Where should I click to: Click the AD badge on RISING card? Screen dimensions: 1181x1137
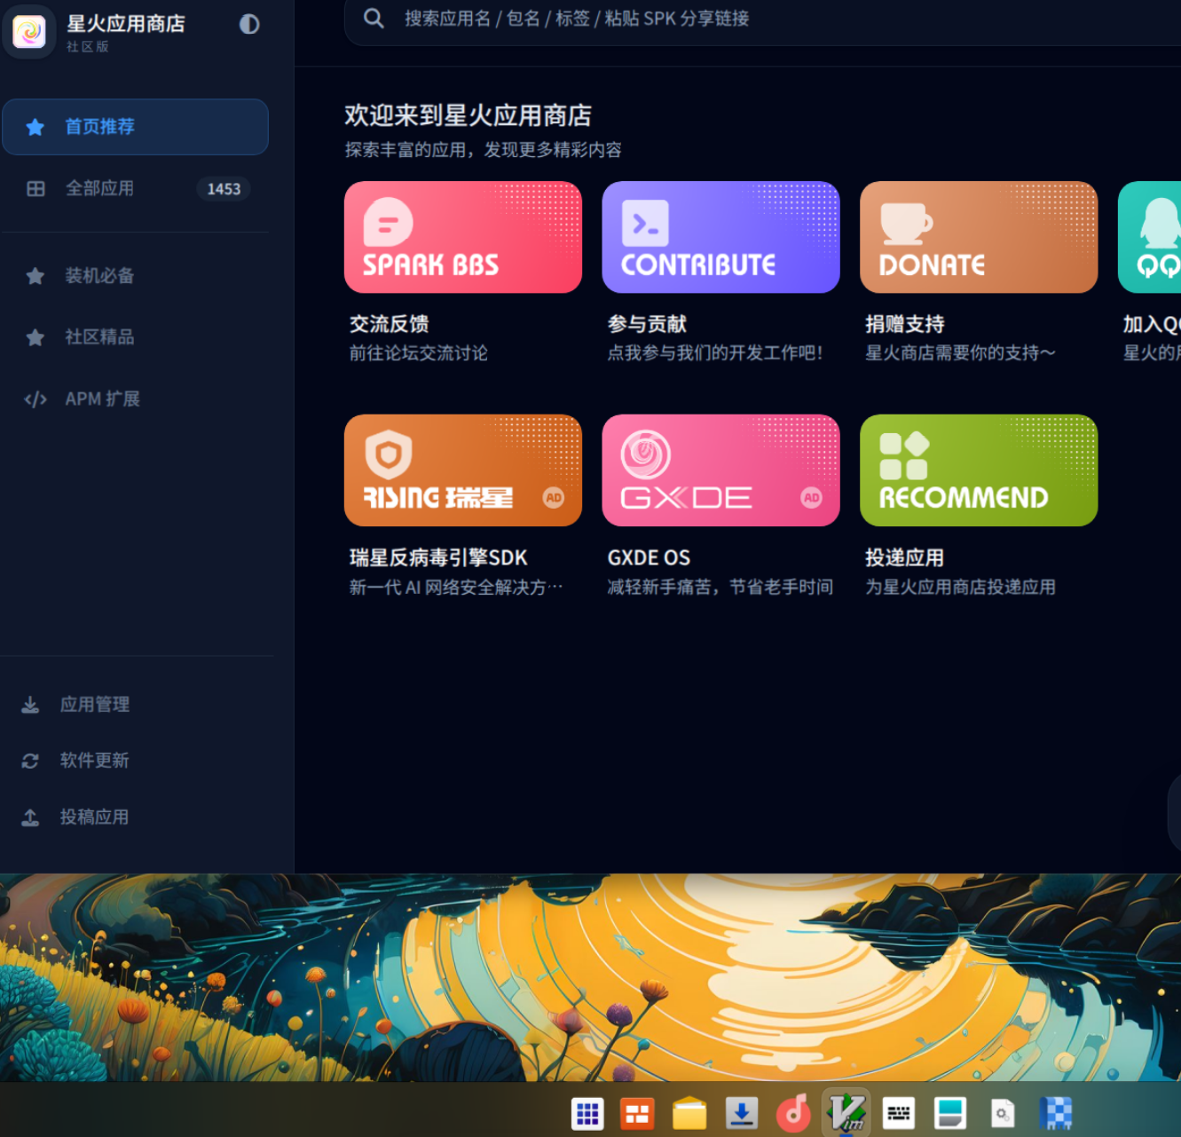pos(554,498)
